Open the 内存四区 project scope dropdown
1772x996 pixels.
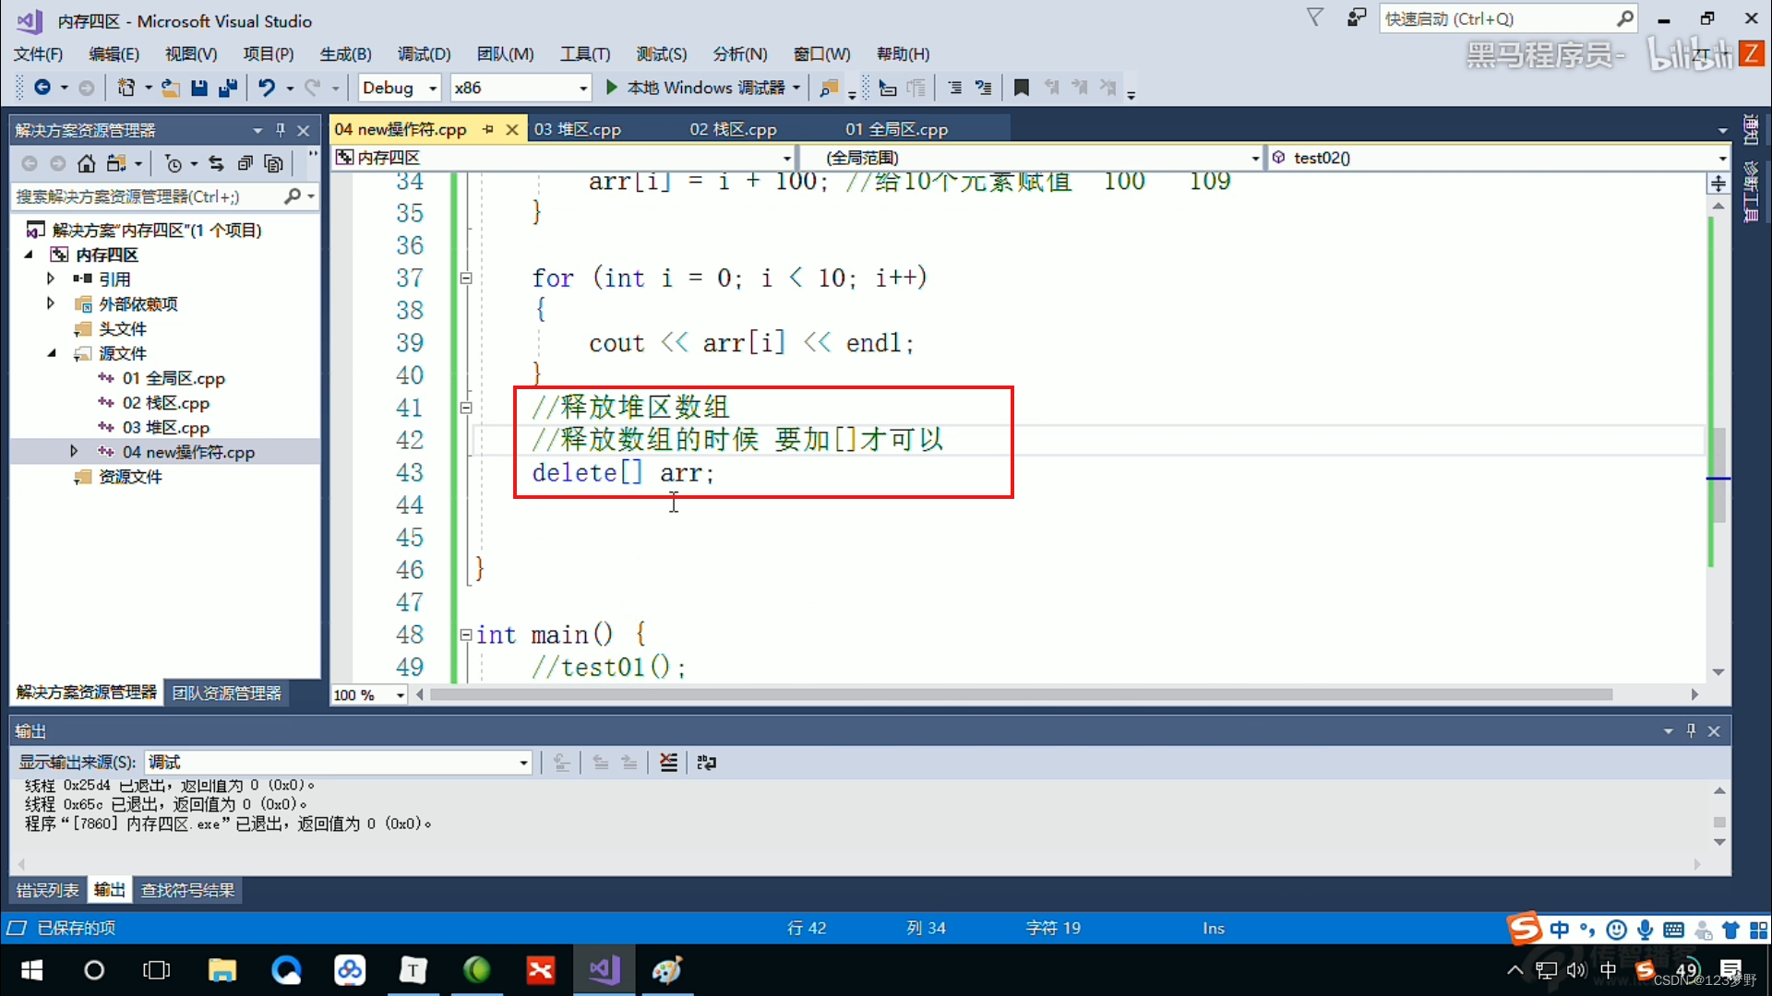tap(786, 158)
